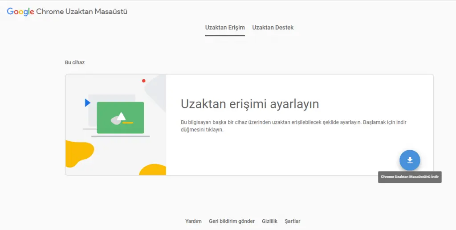Click the Chrome Uzaktan Masaüstü title text
Viewport: 456px width, 230px height.
[82, 12]
